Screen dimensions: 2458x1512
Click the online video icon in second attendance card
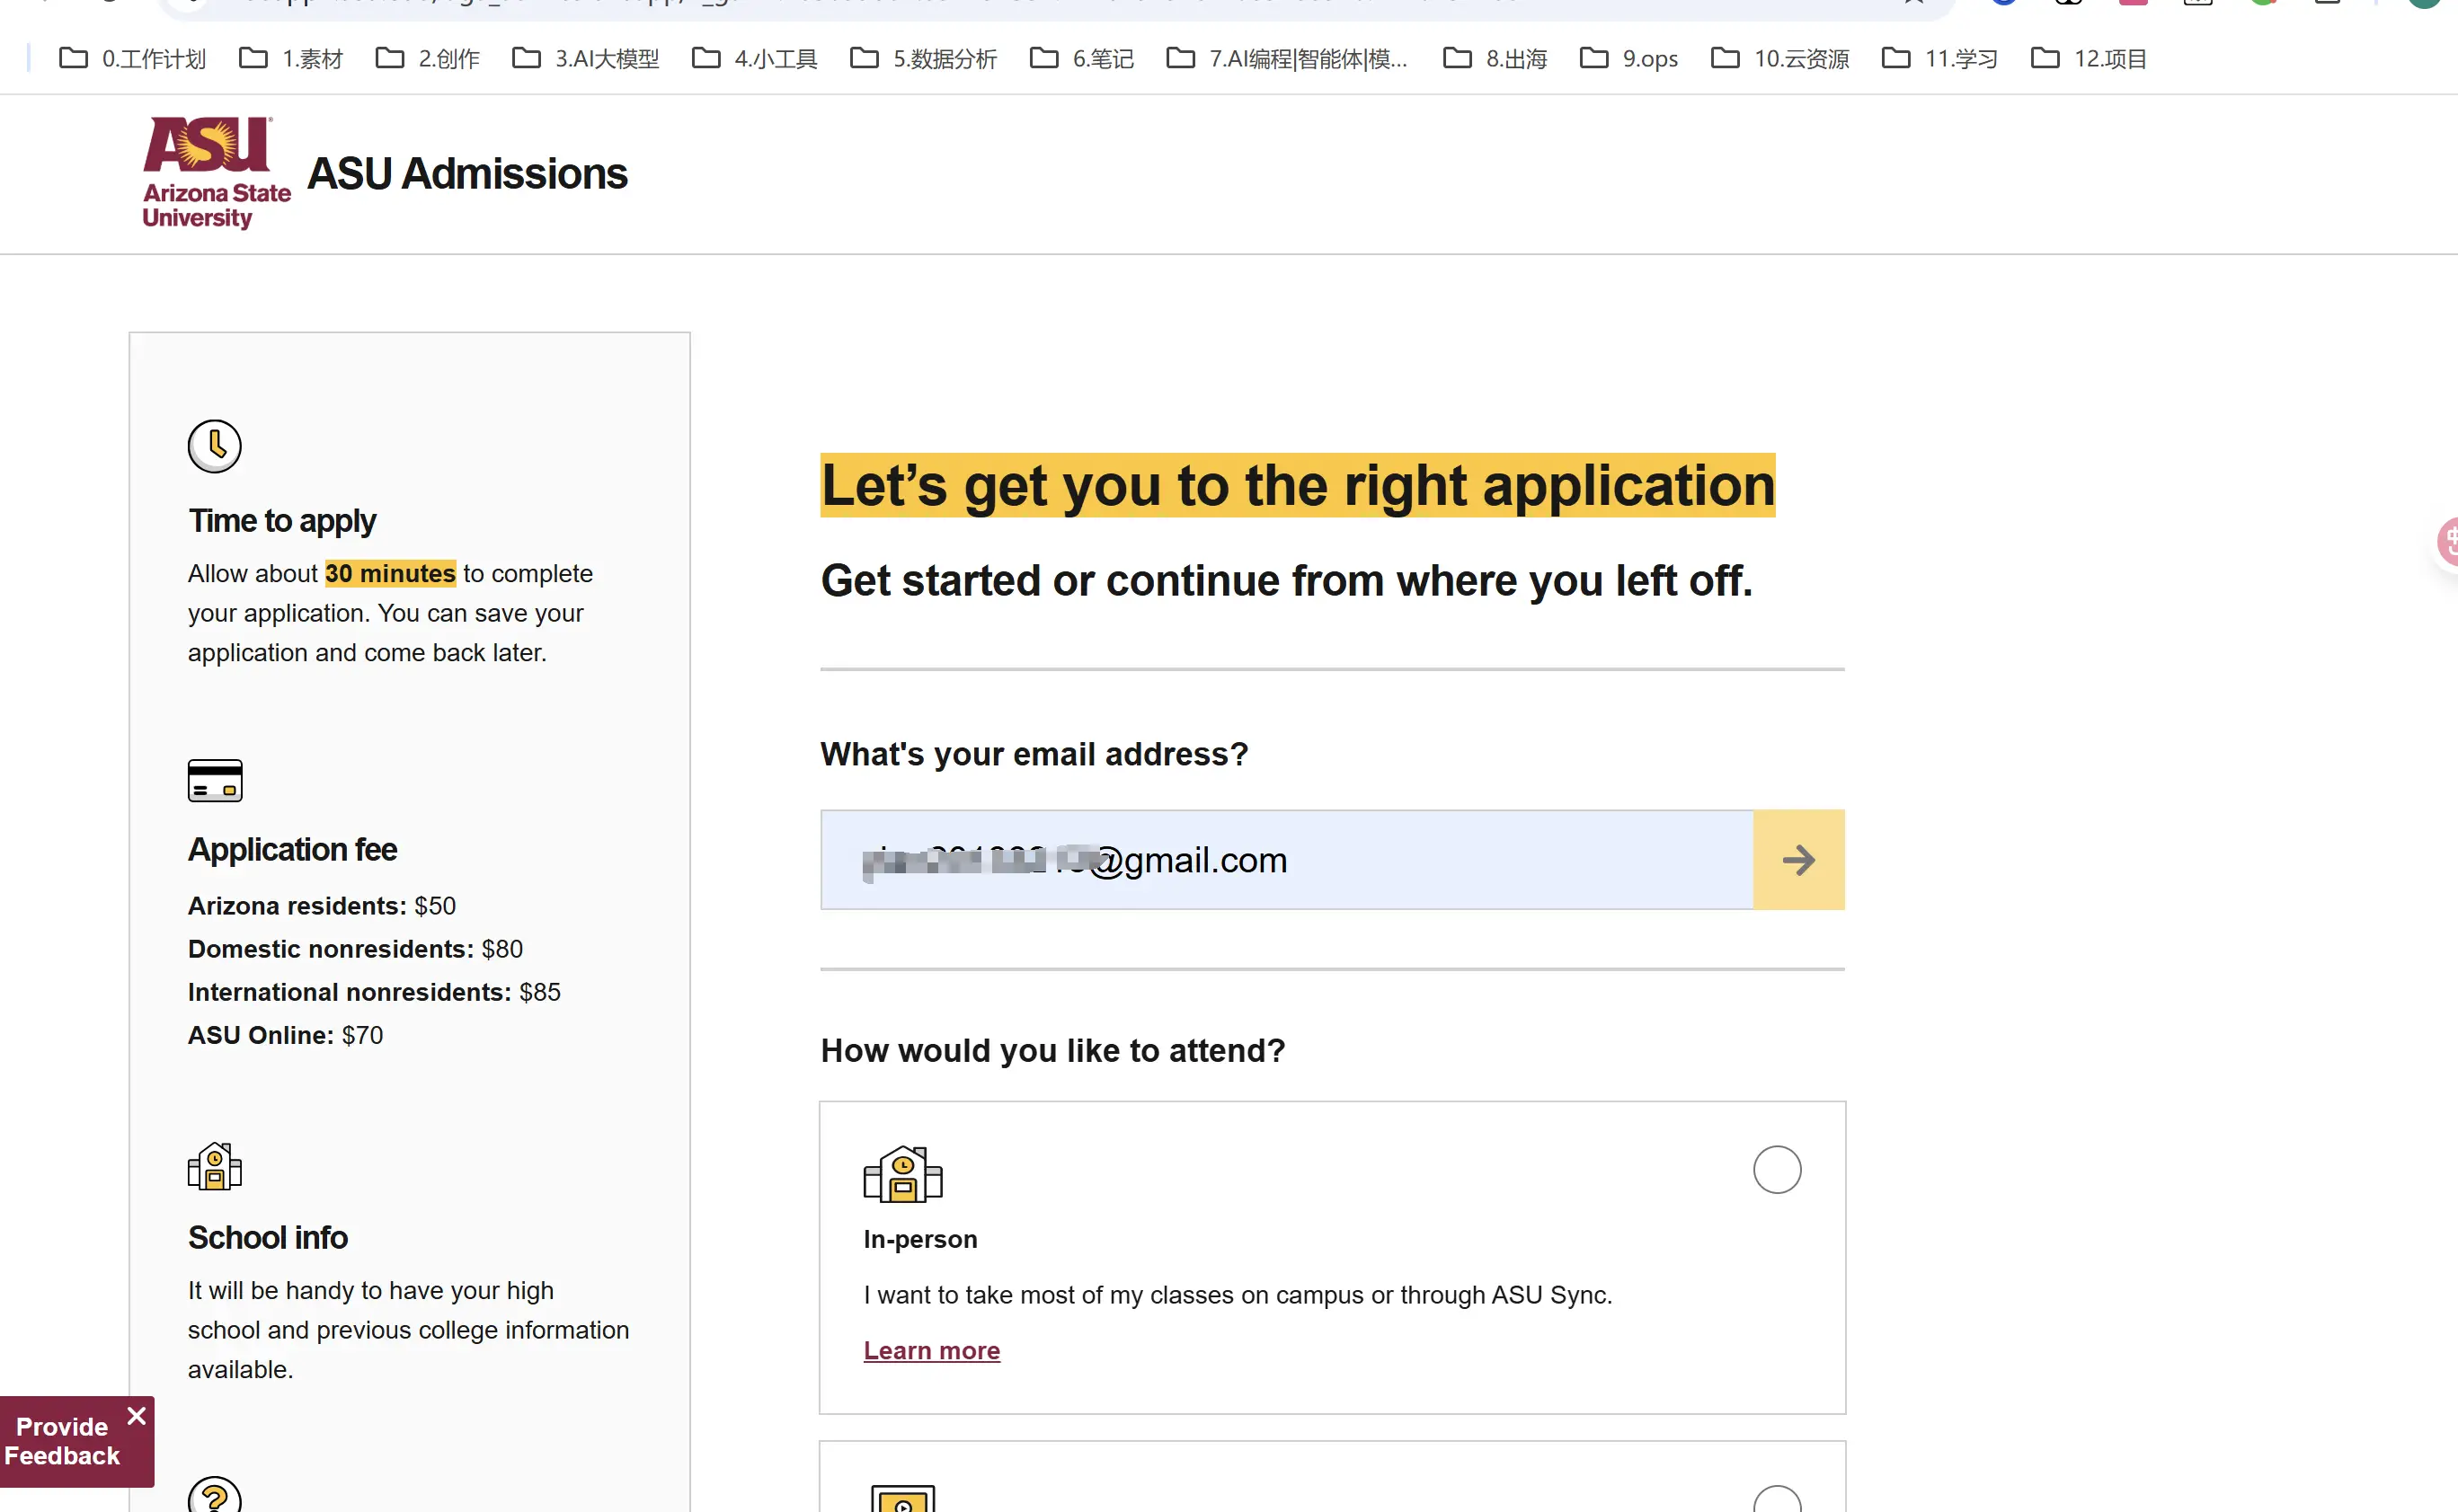902,1498
